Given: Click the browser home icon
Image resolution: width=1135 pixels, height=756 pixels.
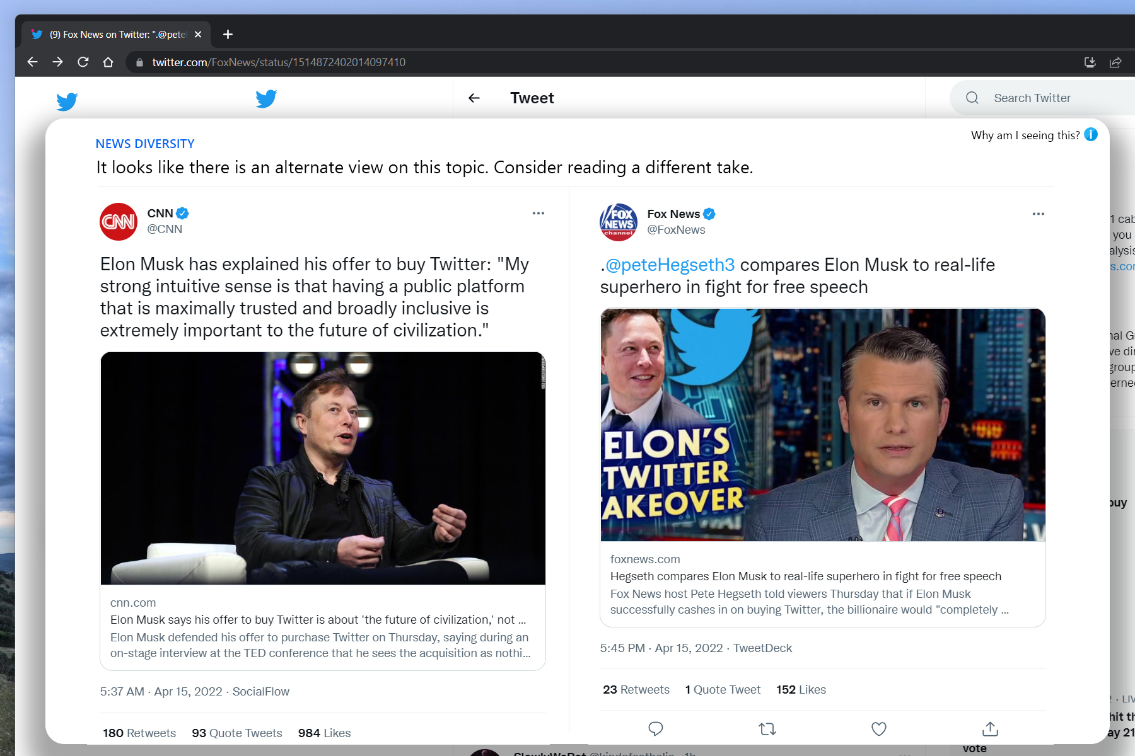Looking at the screenshot, I should pyautogui.click(x=108, y=62).
